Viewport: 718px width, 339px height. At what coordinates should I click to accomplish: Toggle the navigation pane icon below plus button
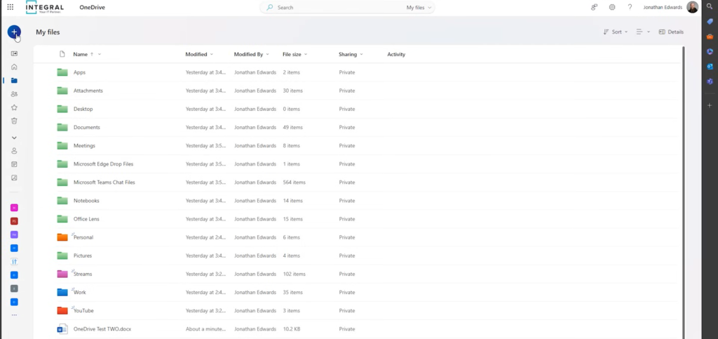pyautogui.click(x=14, y=53)
